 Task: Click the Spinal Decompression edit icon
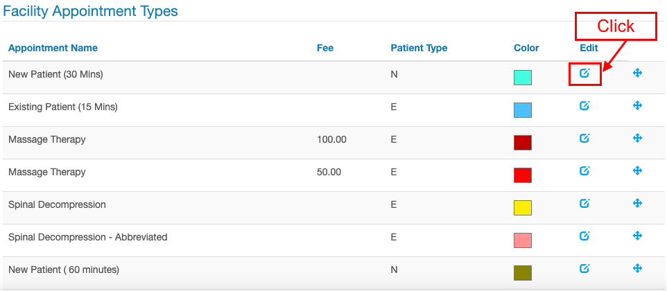(x=584, y=203)
